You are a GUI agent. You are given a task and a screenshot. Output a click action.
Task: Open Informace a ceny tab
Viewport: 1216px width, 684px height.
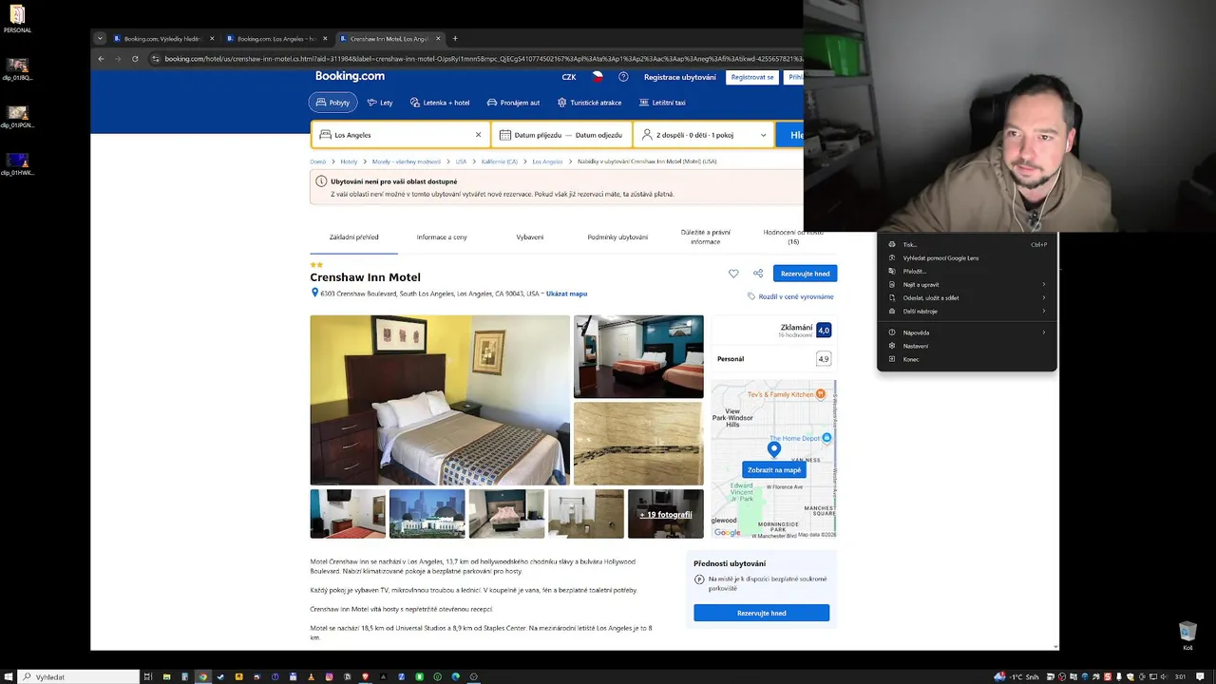442,237
